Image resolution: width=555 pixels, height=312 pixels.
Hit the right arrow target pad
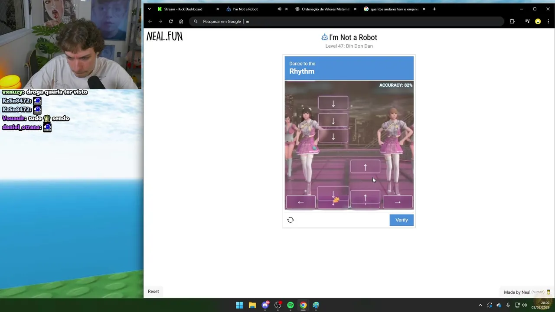click(x=398, y=202)
